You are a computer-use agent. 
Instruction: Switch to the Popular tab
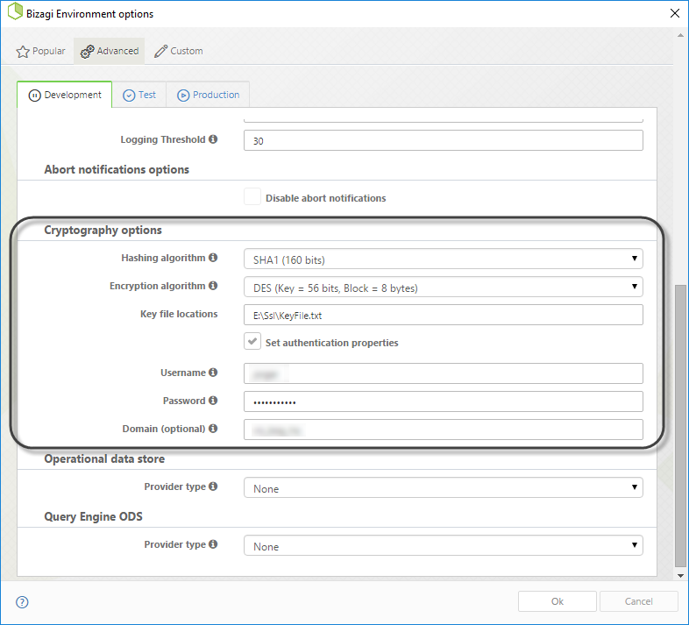click(41, 52)
